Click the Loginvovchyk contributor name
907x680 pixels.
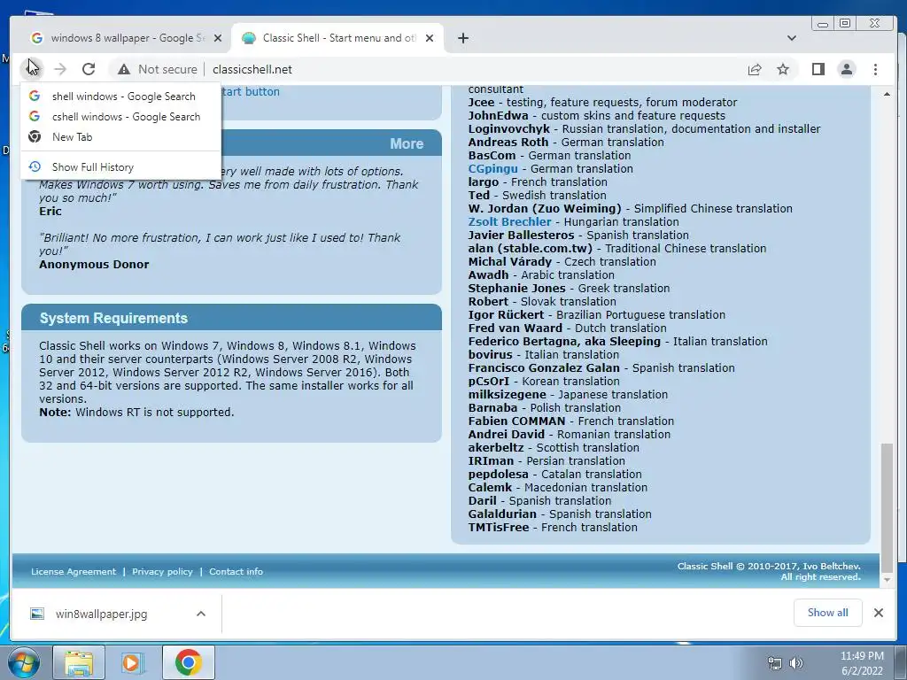click(509, 129)
